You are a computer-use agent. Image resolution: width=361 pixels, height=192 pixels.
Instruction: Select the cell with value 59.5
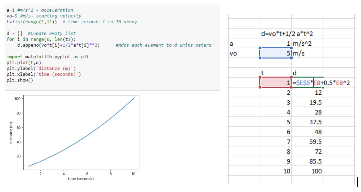coord(307,142)
